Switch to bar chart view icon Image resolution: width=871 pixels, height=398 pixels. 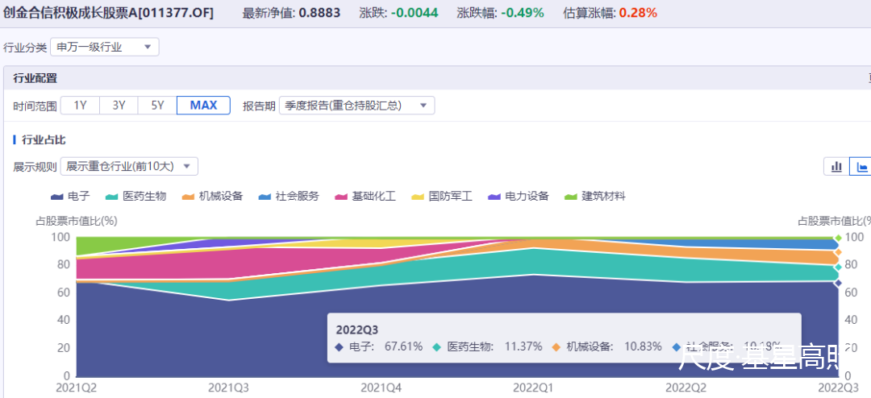pos(836,167)
